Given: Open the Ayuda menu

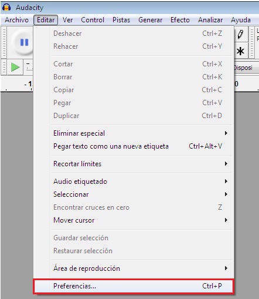Looking at the screenshot, I should [x=241, y=20].
